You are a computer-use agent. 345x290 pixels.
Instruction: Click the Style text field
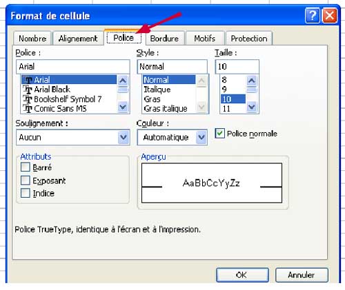coord(172,67)
